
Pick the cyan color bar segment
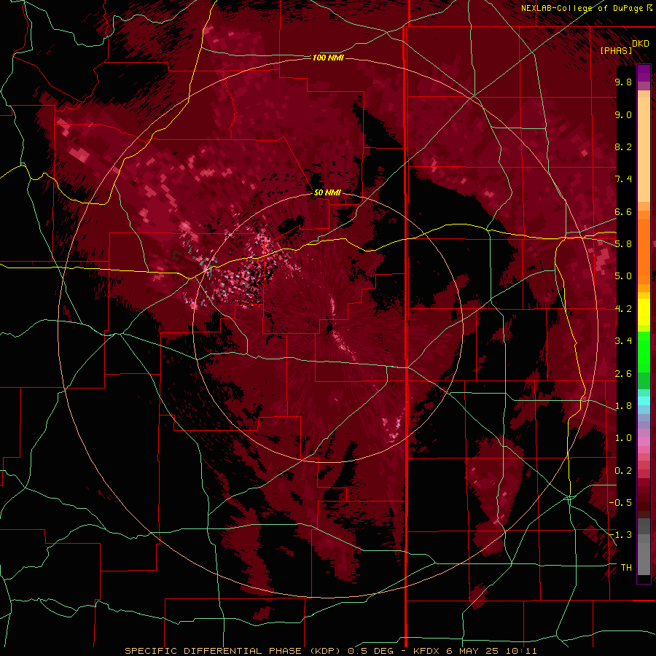coord(644,401)
